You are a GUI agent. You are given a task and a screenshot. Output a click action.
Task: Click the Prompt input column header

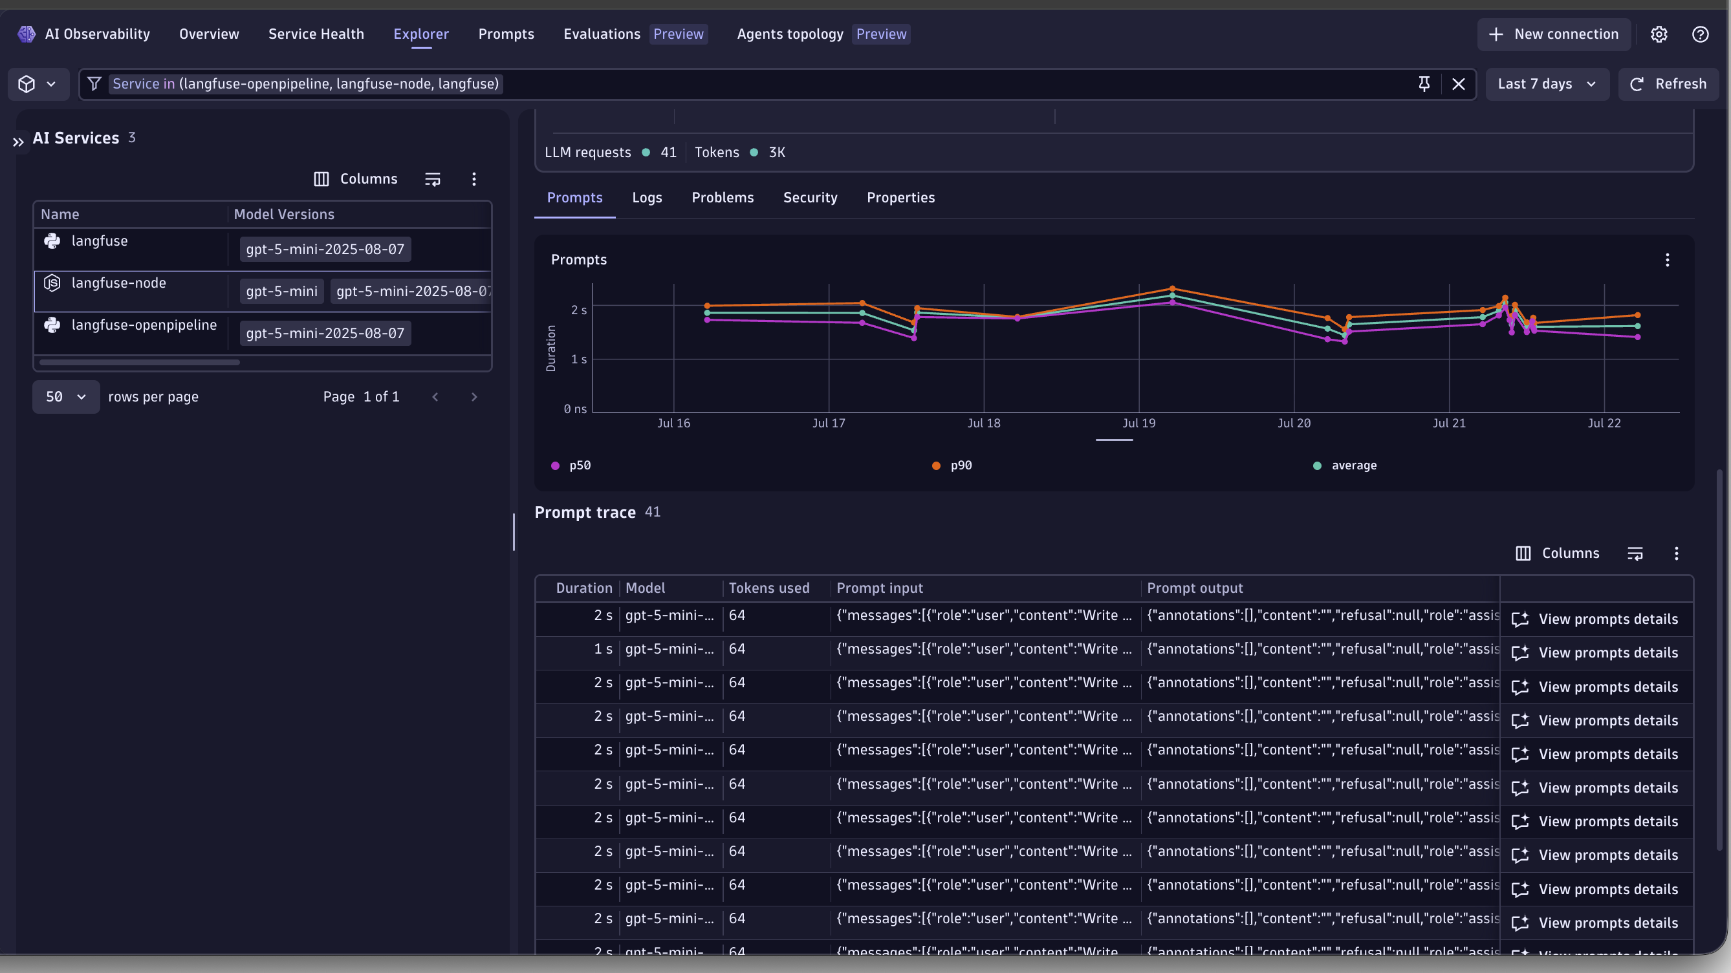click(880, 588)
